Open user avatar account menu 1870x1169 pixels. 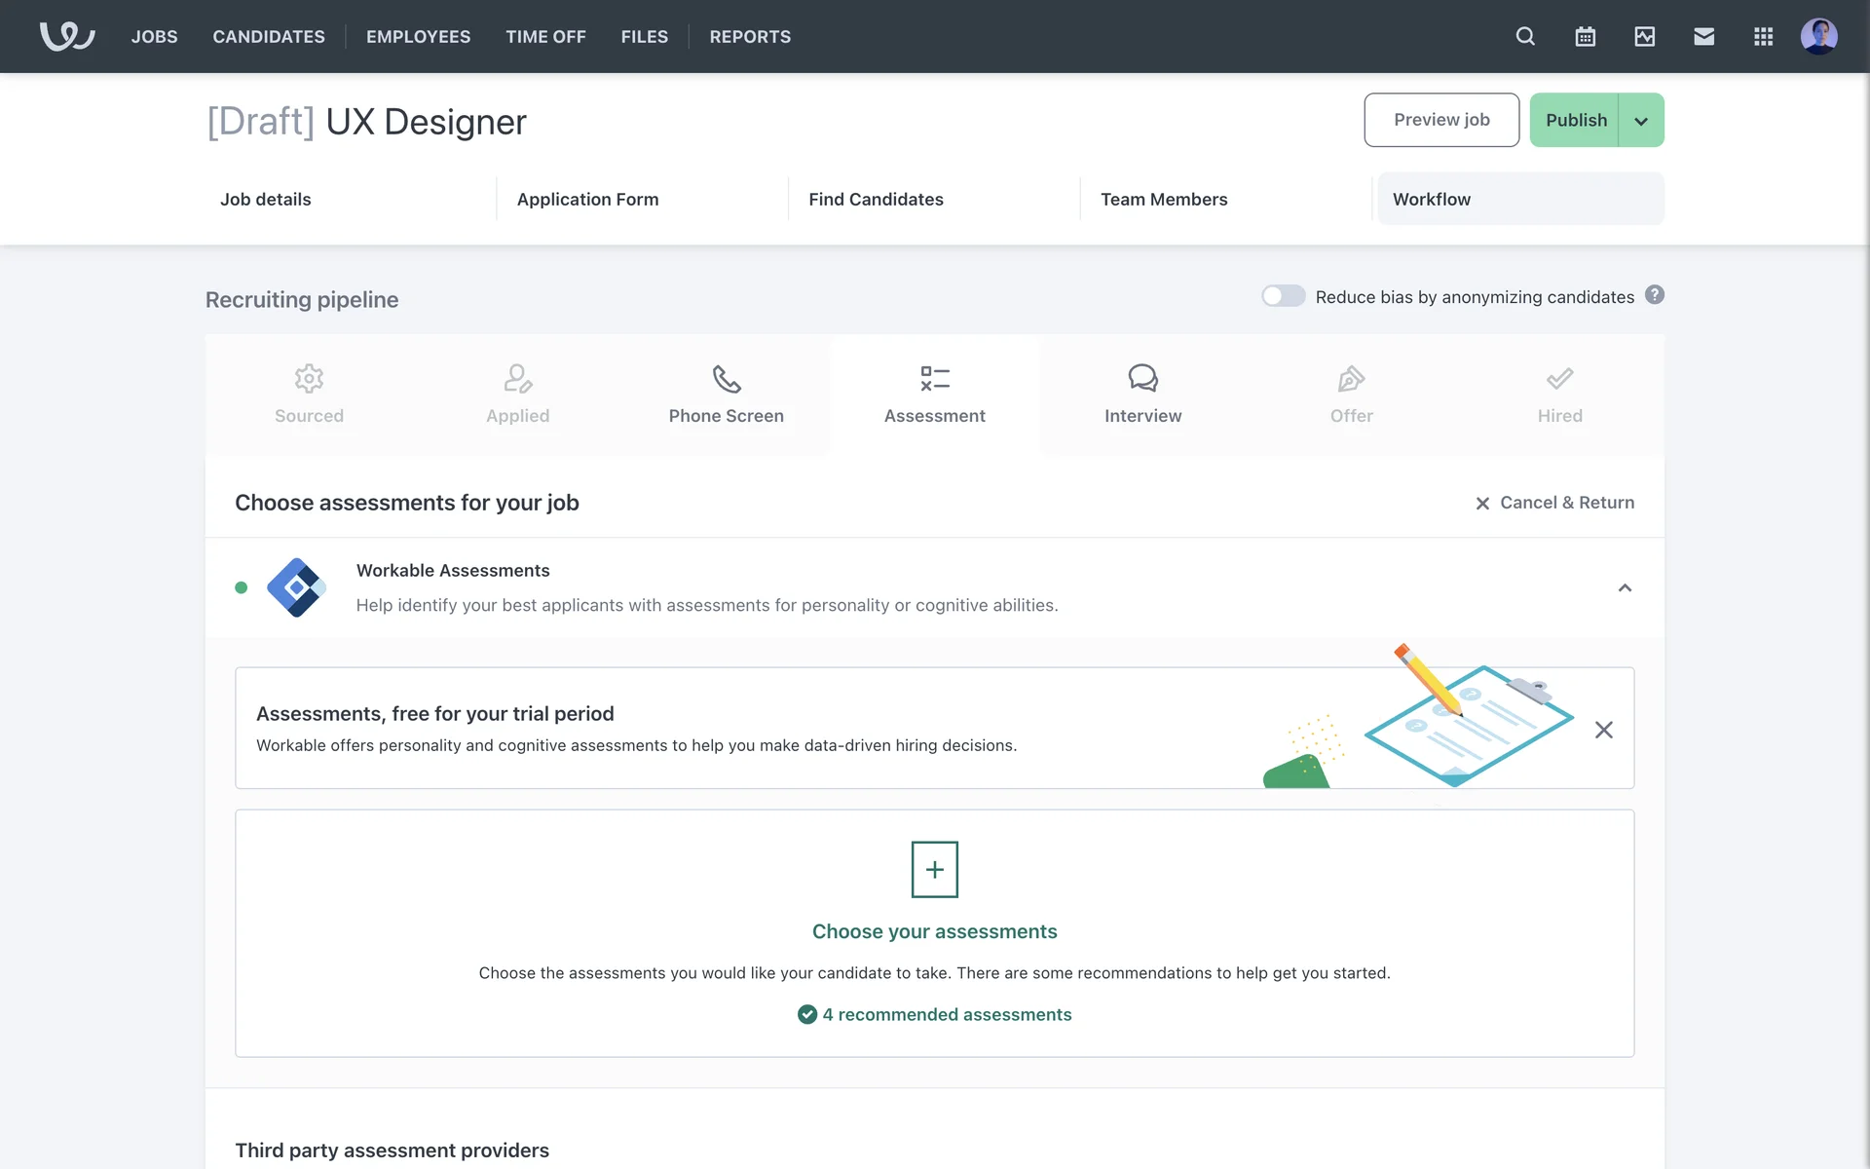click(1818, 36)
